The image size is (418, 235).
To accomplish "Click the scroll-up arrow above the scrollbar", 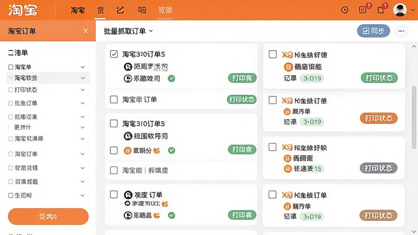I will coord(414,47).
